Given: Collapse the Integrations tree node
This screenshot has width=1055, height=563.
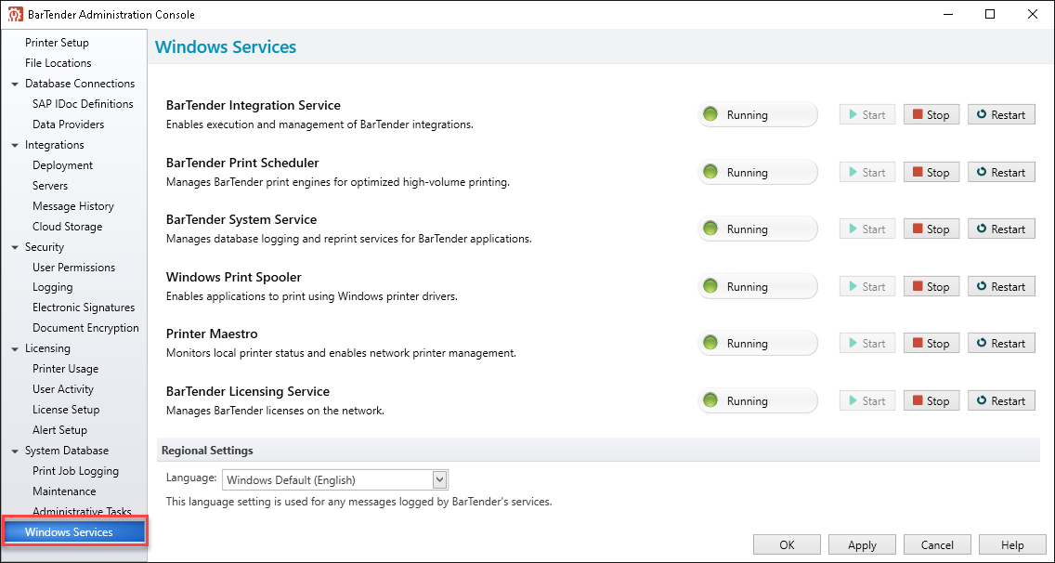Looking at the screenshot, I should tap(15, 146).
